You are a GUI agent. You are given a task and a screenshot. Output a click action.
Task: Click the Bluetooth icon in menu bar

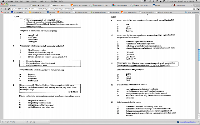[153, 1]
